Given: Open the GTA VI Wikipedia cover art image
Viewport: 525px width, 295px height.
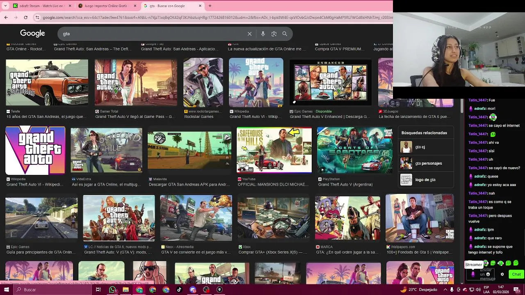Looking at the screenshot, I should point(256,82).
